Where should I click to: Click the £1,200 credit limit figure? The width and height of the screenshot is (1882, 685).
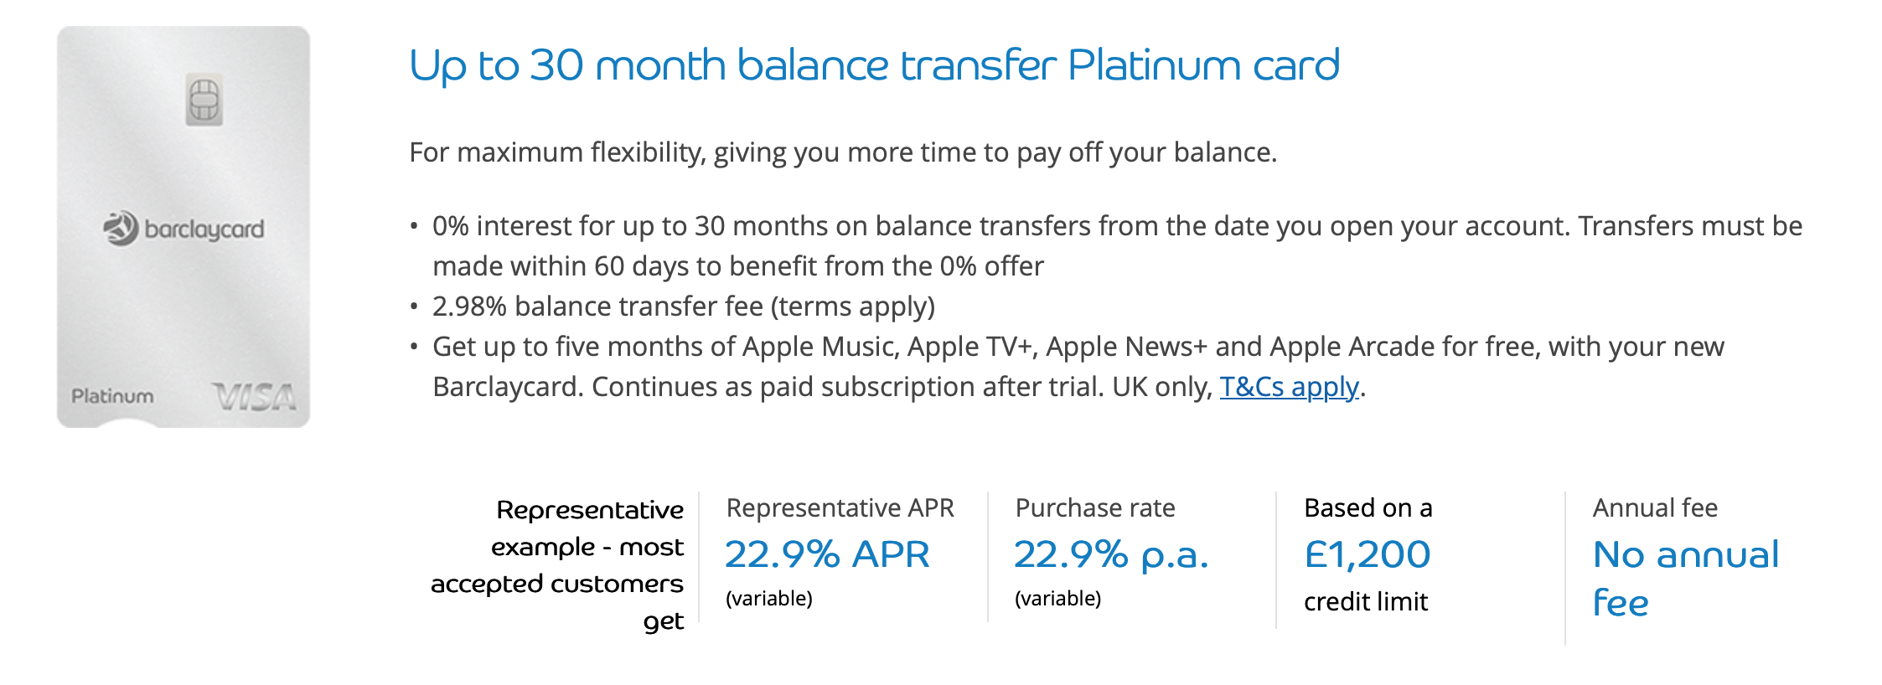[1368, 554]
